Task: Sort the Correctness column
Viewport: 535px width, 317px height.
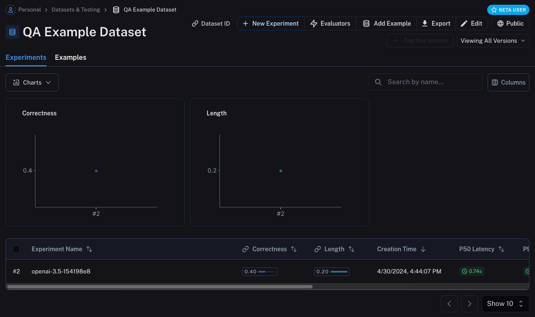Action: pyautogui.click(x=294, y=249)
